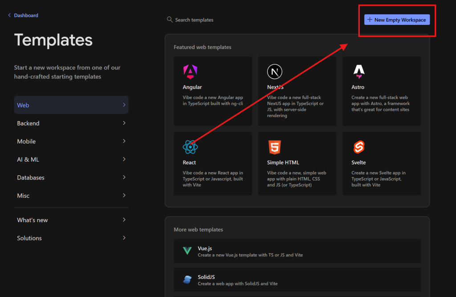The image size is (456, 297).
Task: Click SolidJS description about Vite
Action: pyautogui.click(x=238, y=284)
